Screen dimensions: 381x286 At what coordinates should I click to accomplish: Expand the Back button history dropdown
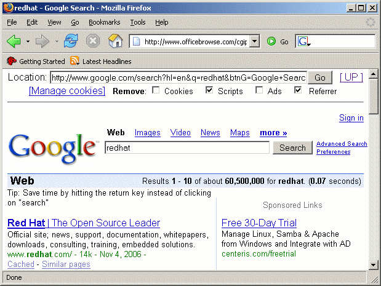tap(28, 42)
